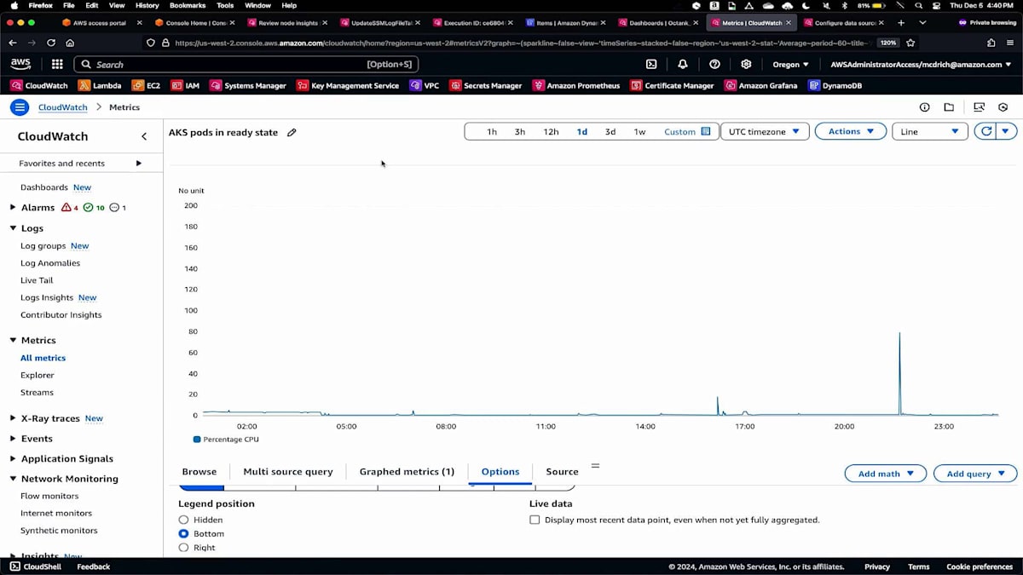
Task: Toggle the hamburger navigation menu
Action: point(20,107)
